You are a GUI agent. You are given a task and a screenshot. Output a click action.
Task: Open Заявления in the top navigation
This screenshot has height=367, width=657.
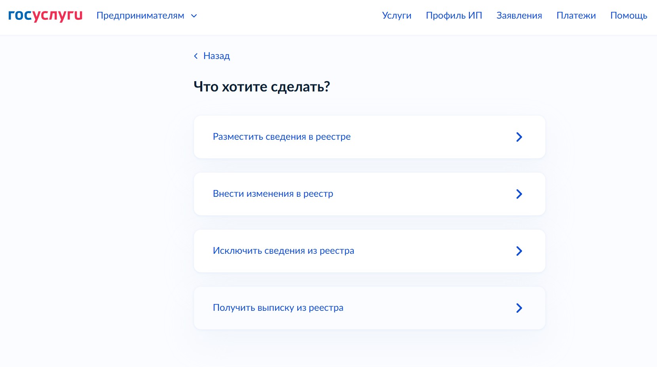pos(519,15)
